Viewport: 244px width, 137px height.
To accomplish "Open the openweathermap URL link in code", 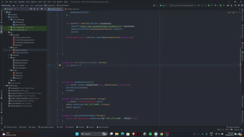I will pyautogui.click(x=101, y=26).
